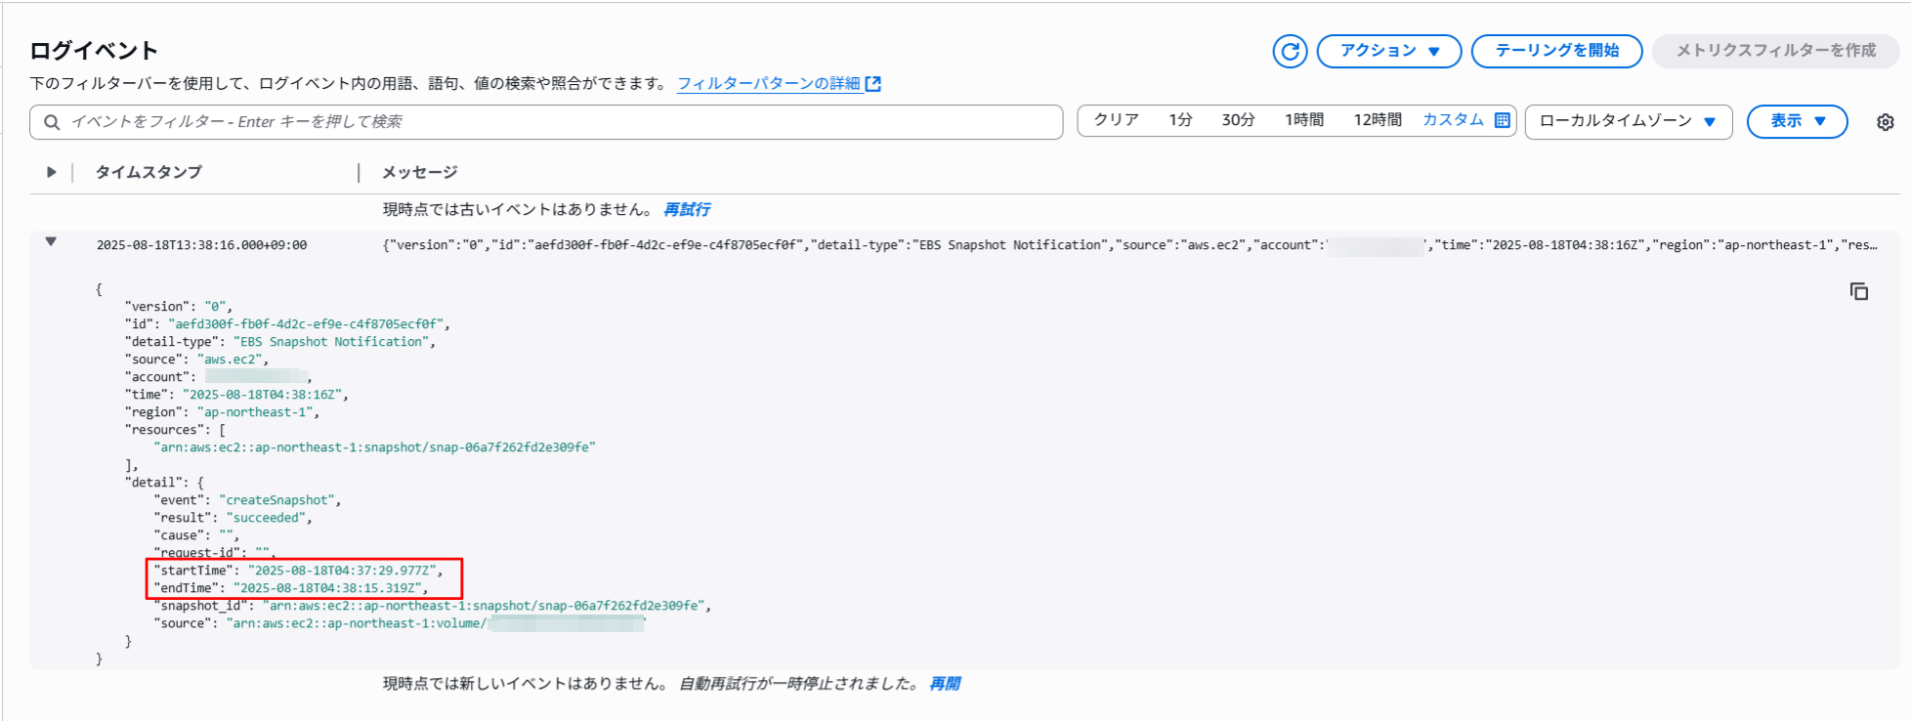Screen dimensions: 1911x721
Task: Open the カスタム time range picker
Action: click(1453, 120)
